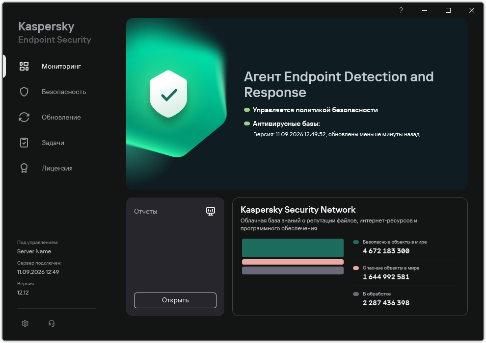
Task: Click the Опасные объекты в мире label
Action: (391, 268)
